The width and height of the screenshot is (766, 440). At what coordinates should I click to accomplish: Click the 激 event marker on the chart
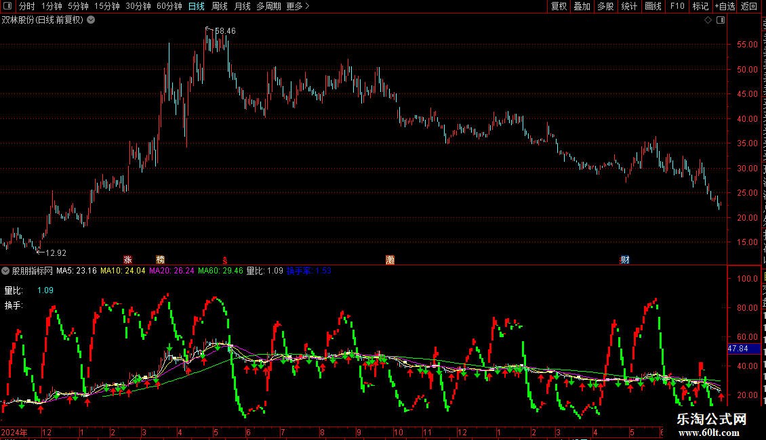click(390, 259)
